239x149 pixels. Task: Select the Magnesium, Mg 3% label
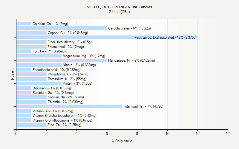click(84, 56)
